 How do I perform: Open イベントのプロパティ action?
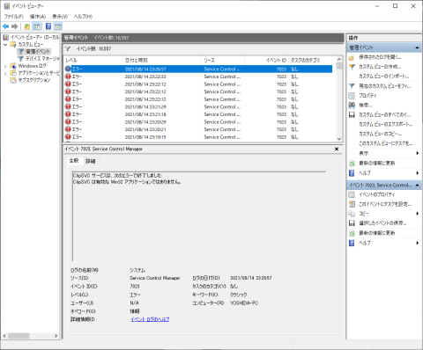pos(376,194)
